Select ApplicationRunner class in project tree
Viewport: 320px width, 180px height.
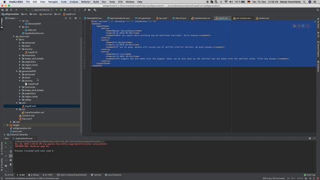click(34, 33)
